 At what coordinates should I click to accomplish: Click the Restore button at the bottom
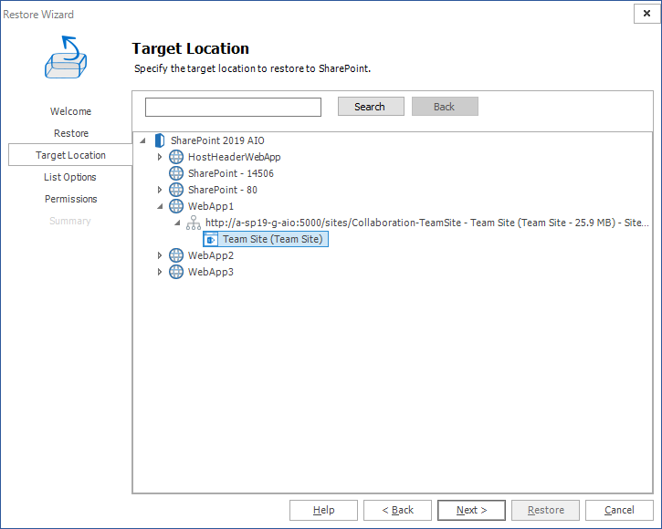545,511
